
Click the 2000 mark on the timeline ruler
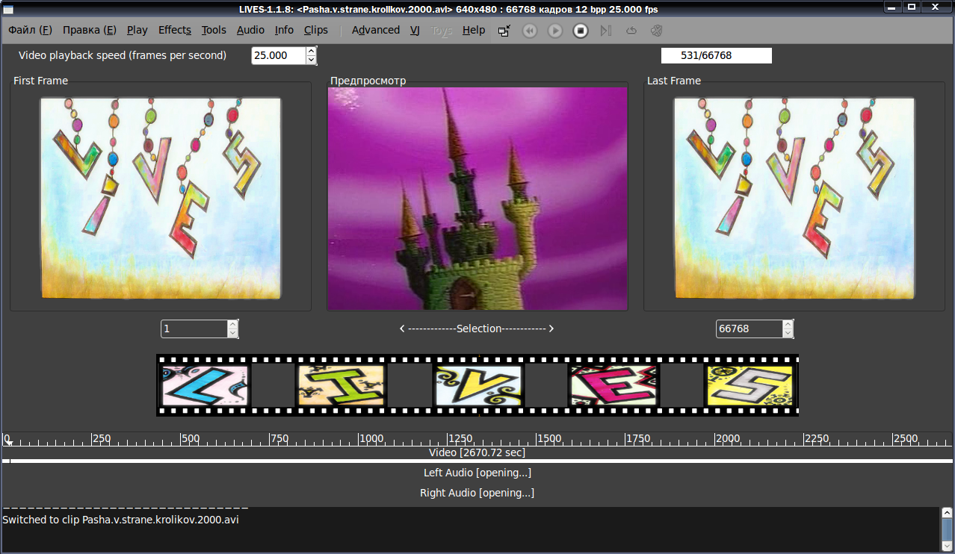pos(727,438)
